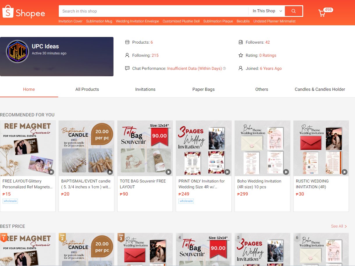Click the wholesale tag under Ref Magnets
The image size is (355, 266).
pos(10,201)
